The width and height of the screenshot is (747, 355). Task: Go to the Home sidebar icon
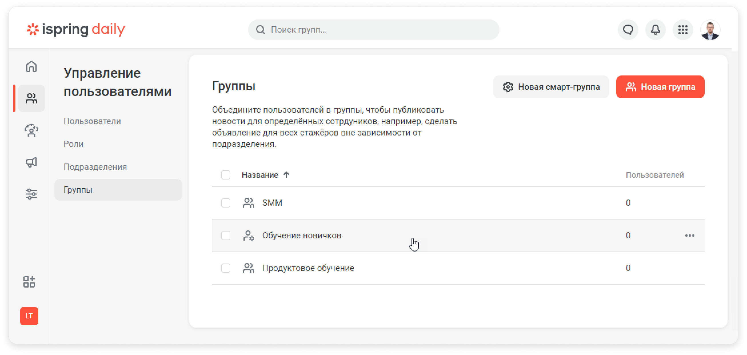click(x=31, y=66)
